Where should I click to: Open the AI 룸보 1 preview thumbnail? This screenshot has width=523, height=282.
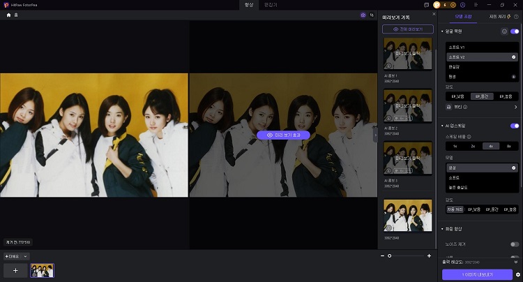point(408,54)
